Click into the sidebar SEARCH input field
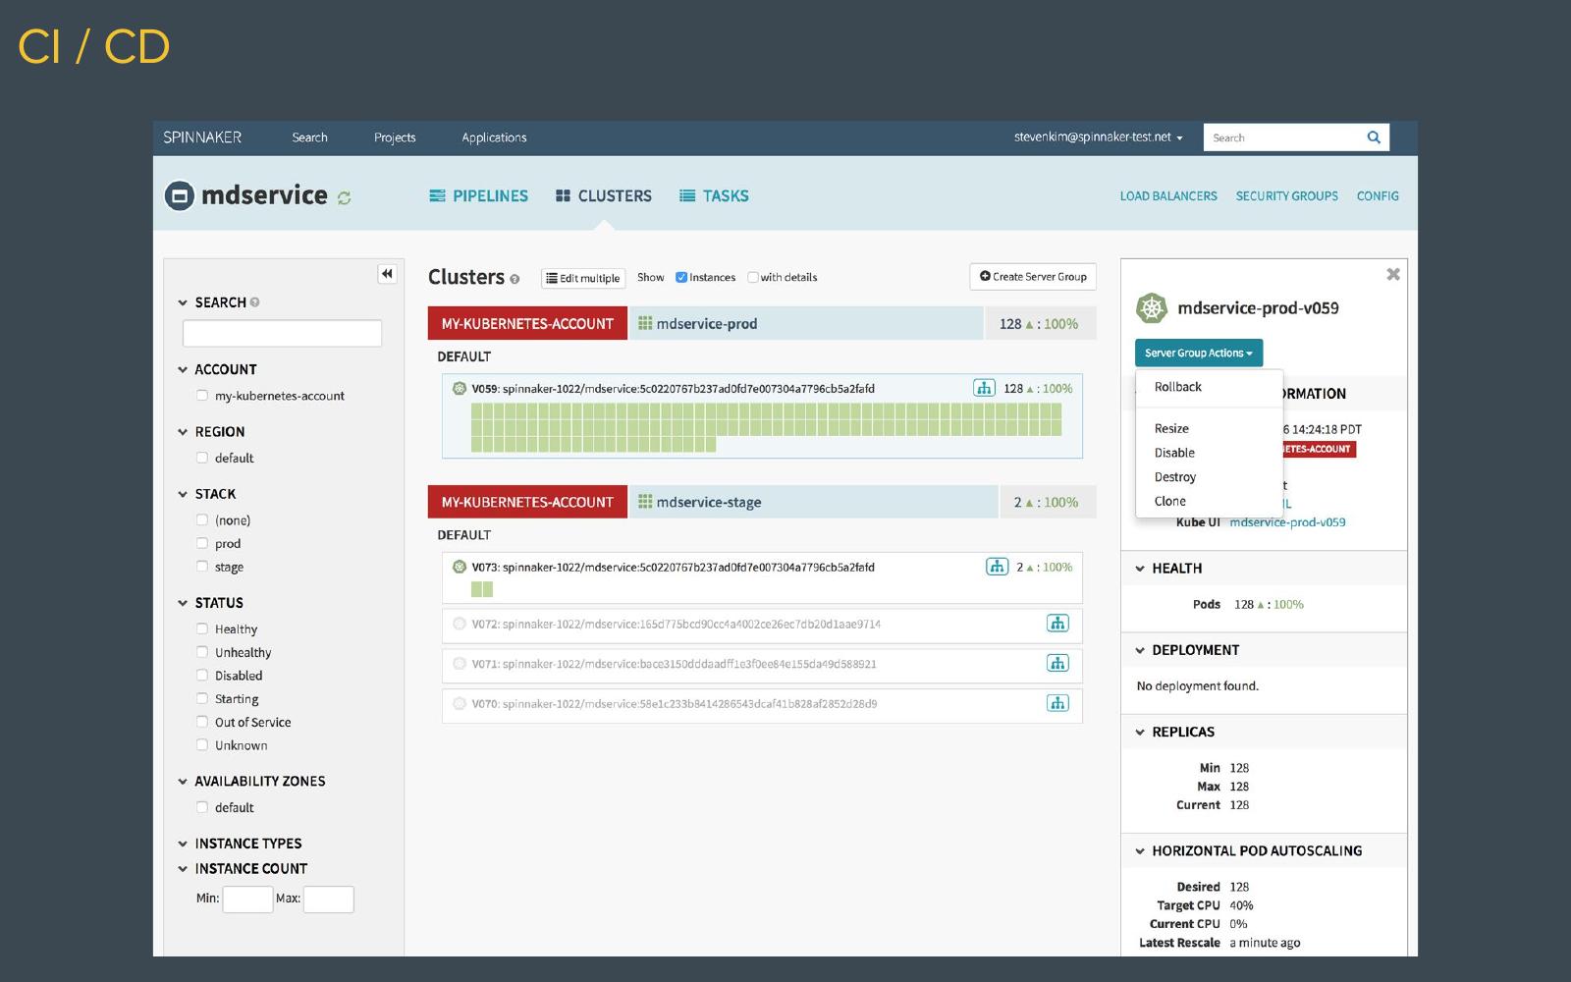The width and height of the screenshot is (1571, 982). [282, 333]
